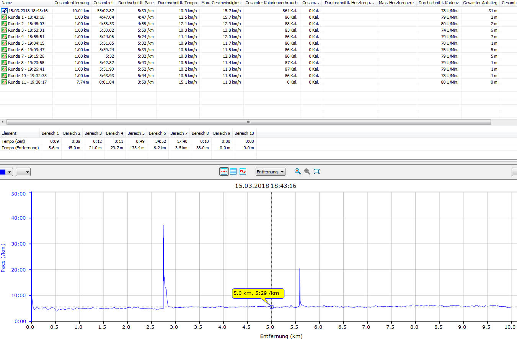Click the lap icon beside Runde 11
This screenshot has height=341, width=517.
[x=4, y=82]
